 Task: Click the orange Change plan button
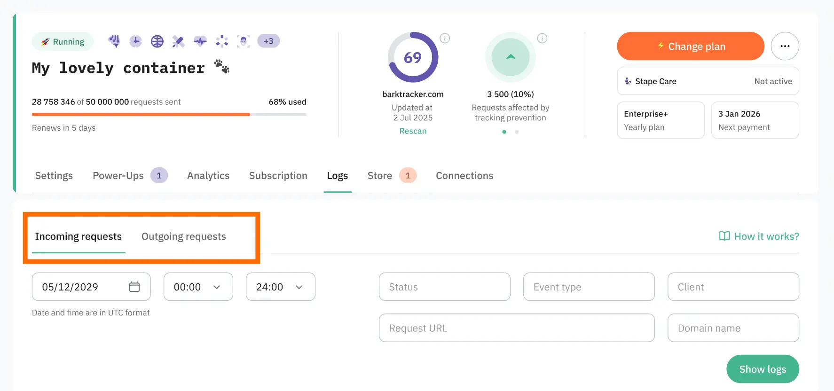pos(690,46)
